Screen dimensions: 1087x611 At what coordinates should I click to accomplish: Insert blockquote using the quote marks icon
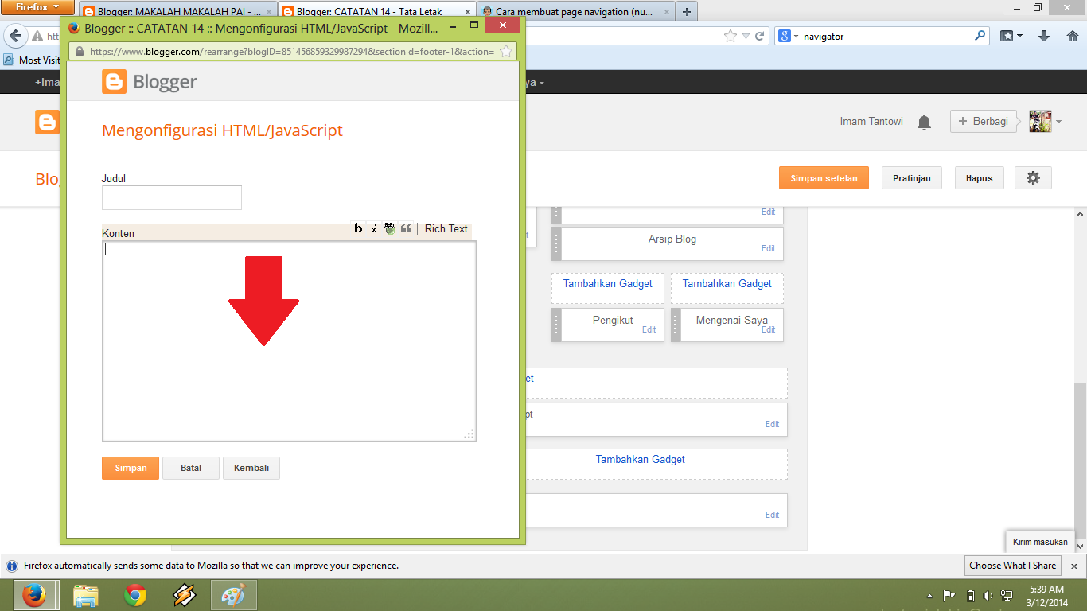click(407, 228)
